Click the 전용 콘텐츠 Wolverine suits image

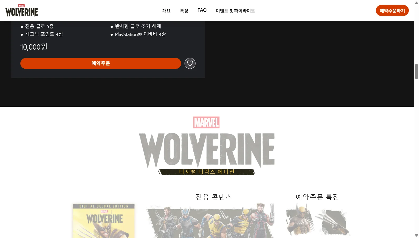click(x=210, y=220)
